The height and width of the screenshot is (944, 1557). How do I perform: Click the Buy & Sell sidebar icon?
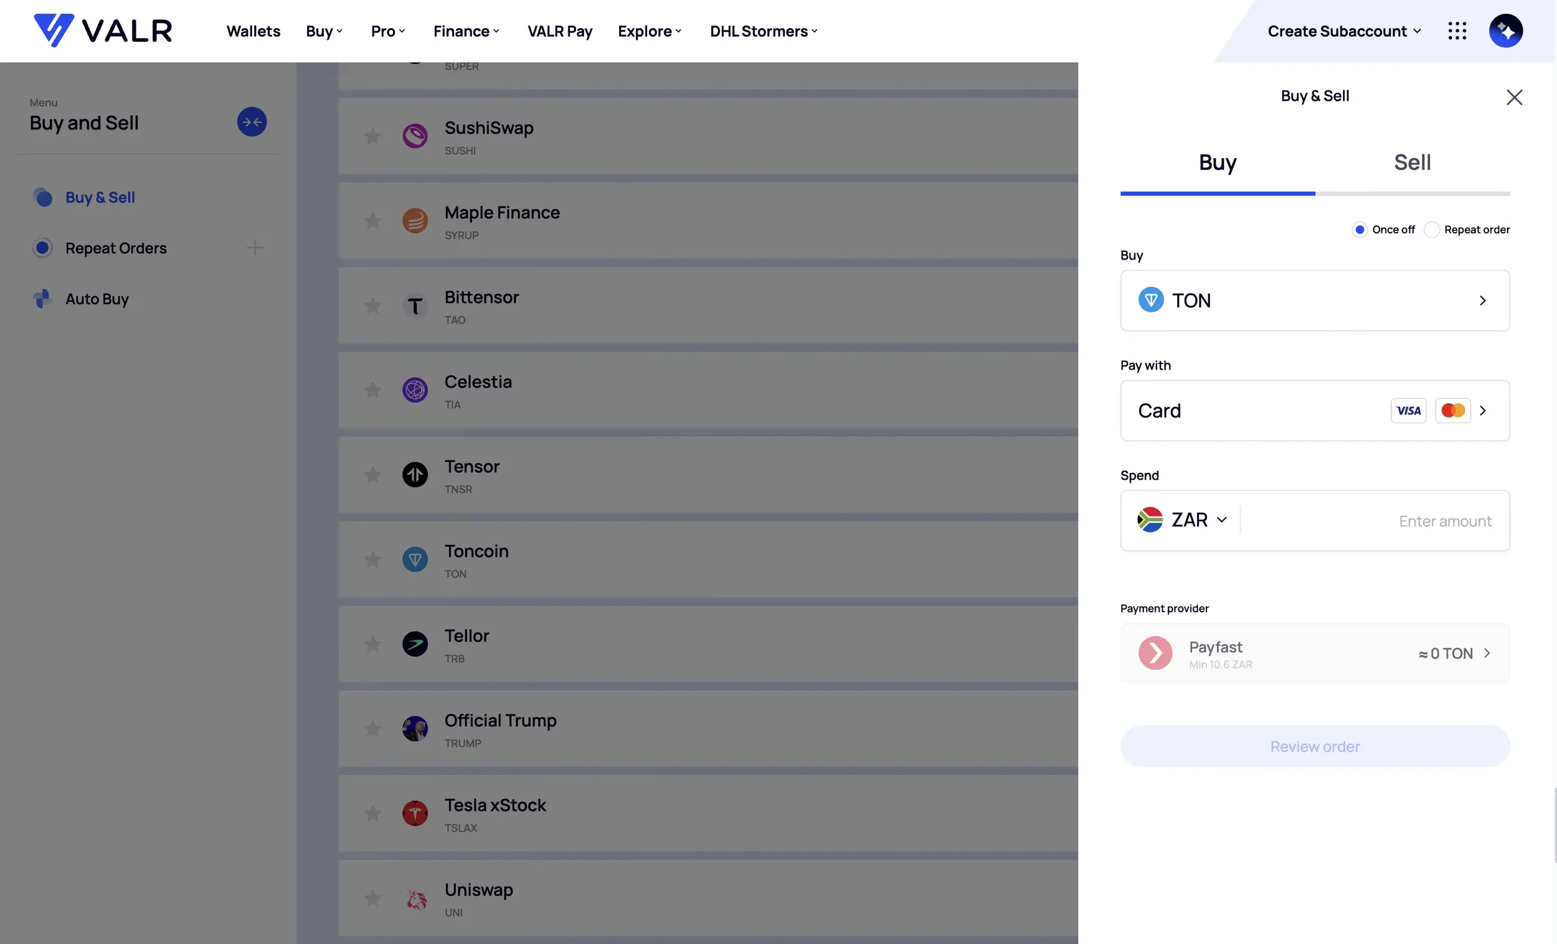[x=42, y=198]
